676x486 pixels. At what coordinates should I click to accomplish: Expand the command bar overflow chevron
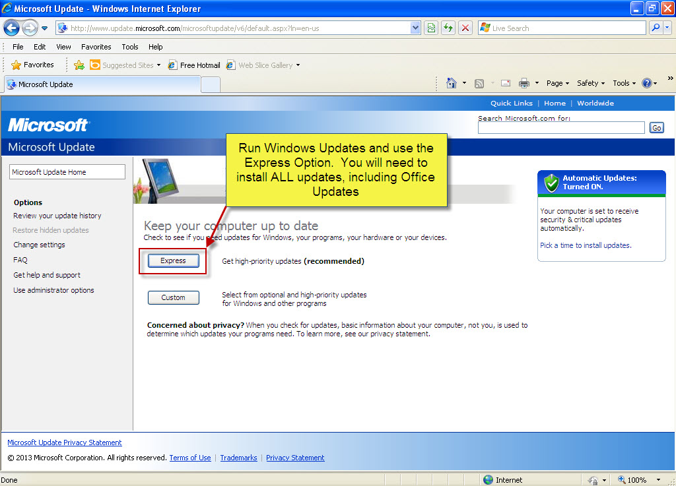(x=670, y=78)
